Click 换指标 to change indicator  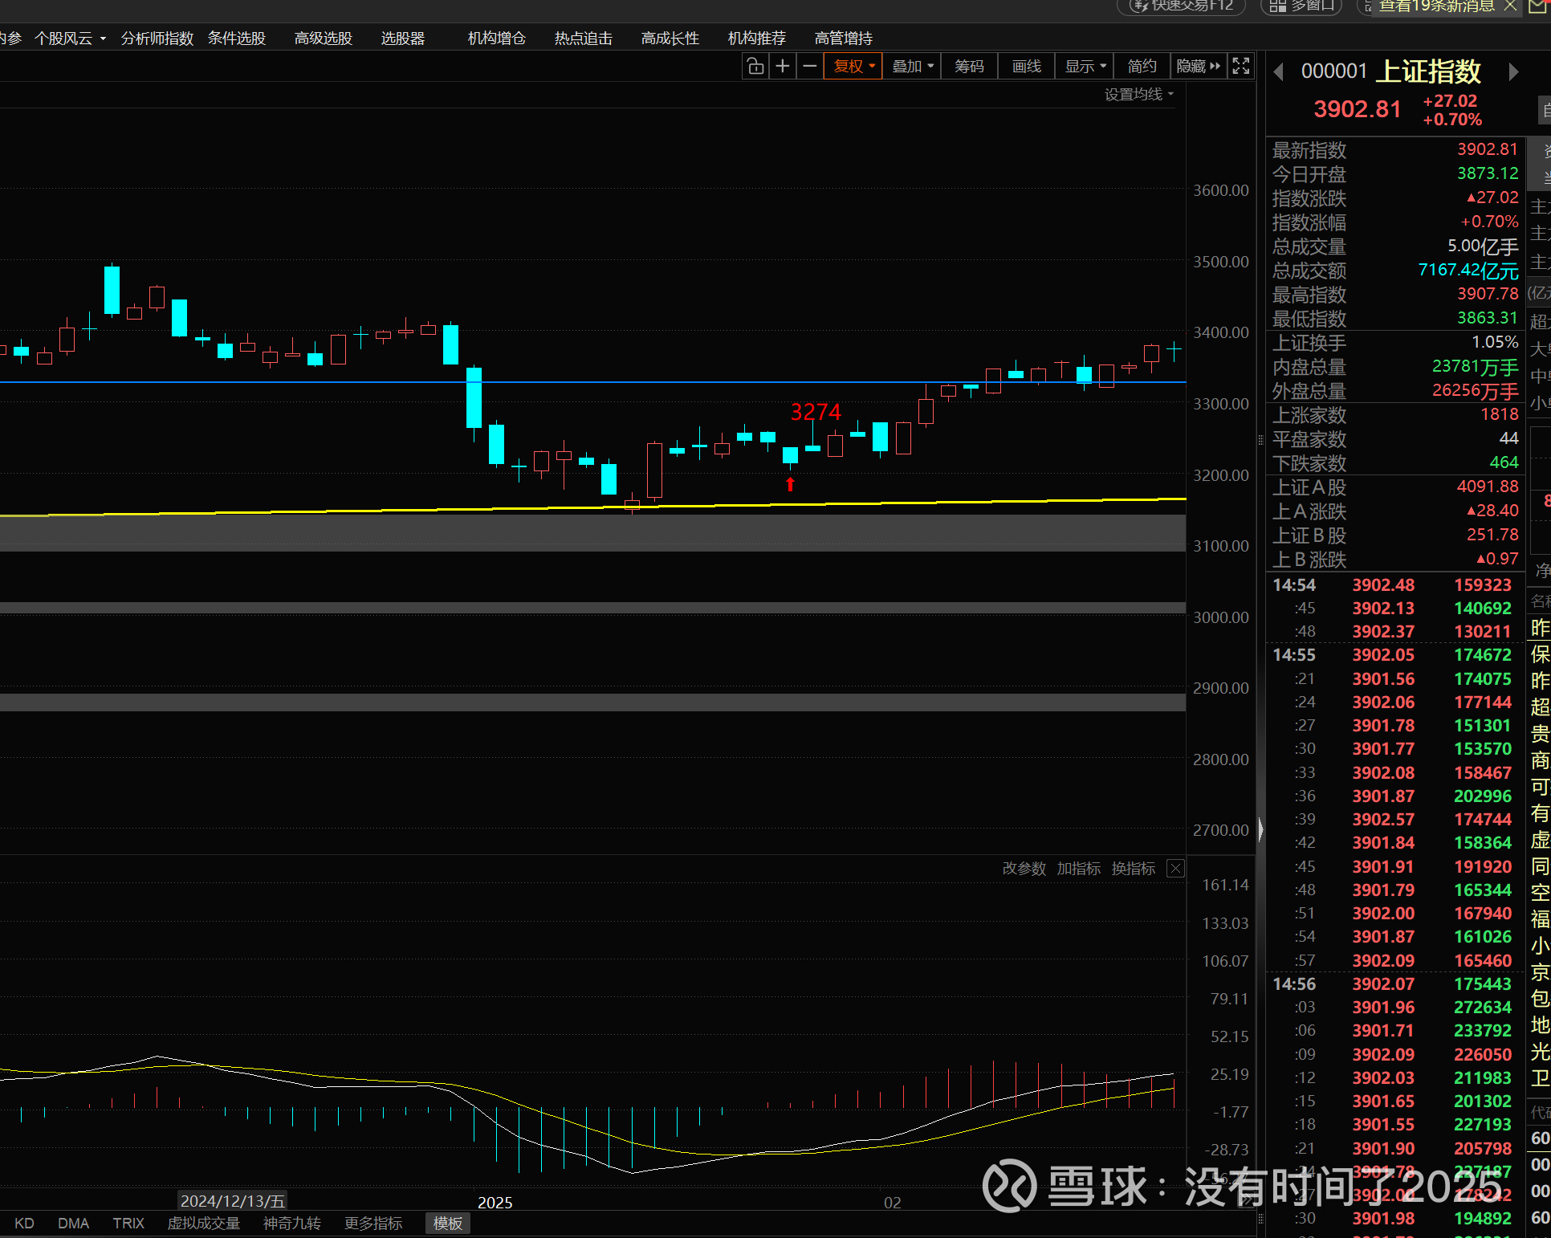tap(1133, 869)
